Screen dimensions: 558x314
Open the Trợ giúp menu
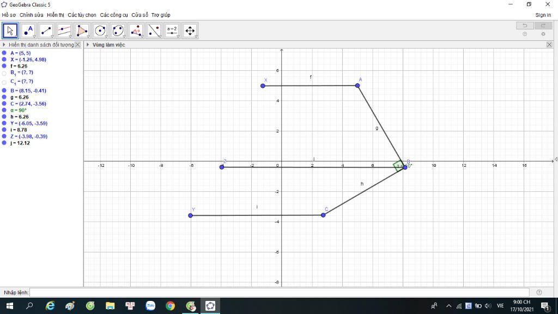tap(161, 15)
